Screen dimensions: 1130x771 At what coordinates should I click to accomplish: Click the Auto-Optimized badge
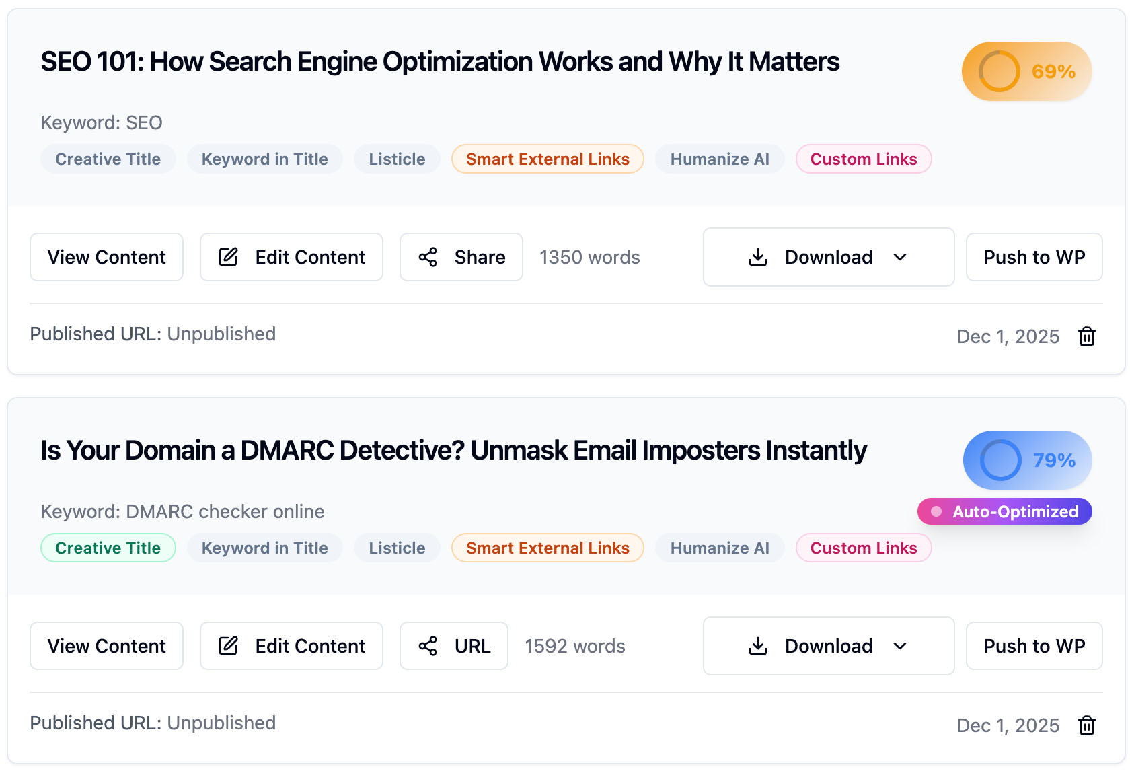1005,511
